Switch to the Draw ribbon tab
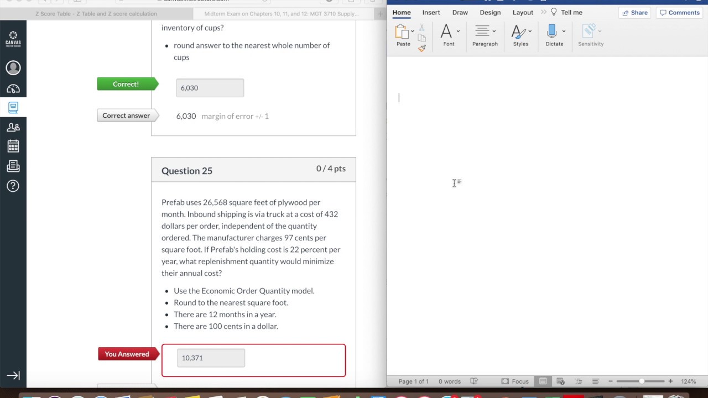The image size is (708, 398). click(x=460, y=13)
